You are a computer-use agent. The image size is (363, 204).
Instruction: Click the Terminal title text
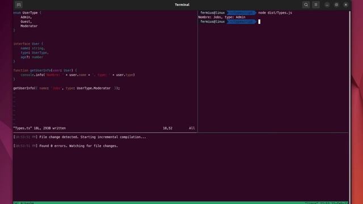[182, 5]
